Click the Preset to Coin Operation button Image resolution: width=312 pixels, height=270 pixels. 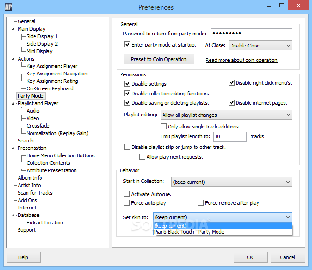click(x=159, y=59)
